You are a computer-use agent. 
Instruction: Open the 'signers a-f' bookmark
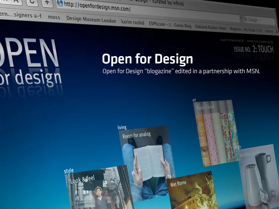pyautogui.click(x=21, y=15)
